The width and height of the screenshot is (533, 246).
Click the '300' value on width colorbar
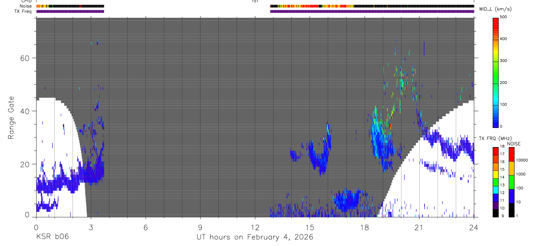click(503, 61)
